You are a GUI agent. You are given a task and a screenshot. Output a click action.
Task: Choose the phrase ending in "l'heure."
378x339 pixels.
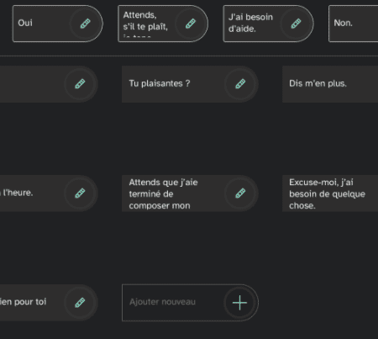[x=17, y=193]
